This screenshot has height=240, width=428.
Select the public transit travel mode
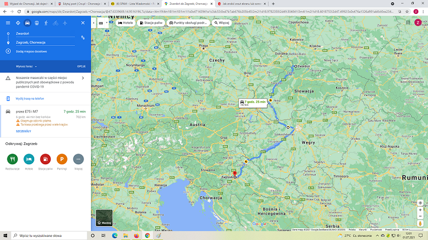36,23
